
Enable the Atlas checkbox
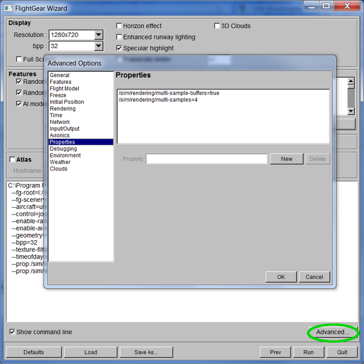(x=12, y=160)
